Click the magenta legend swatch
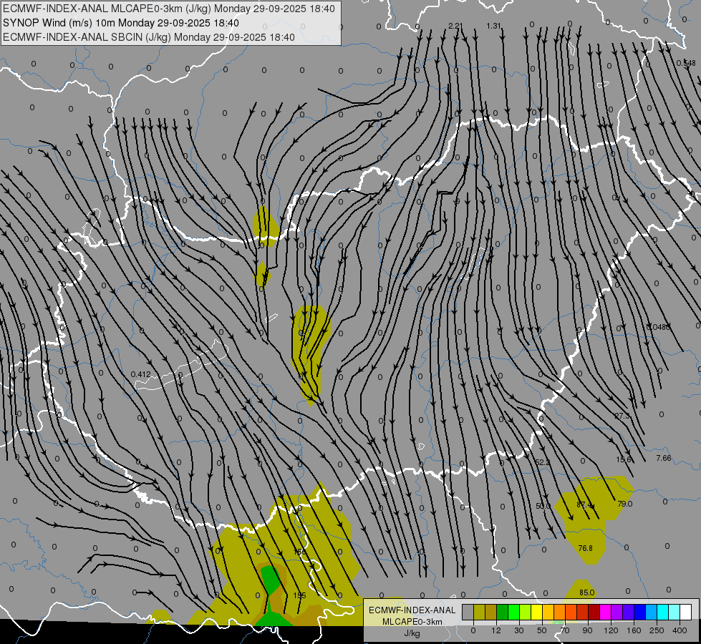701x644 pixels. pyautogui.click(x=605, y=612)
